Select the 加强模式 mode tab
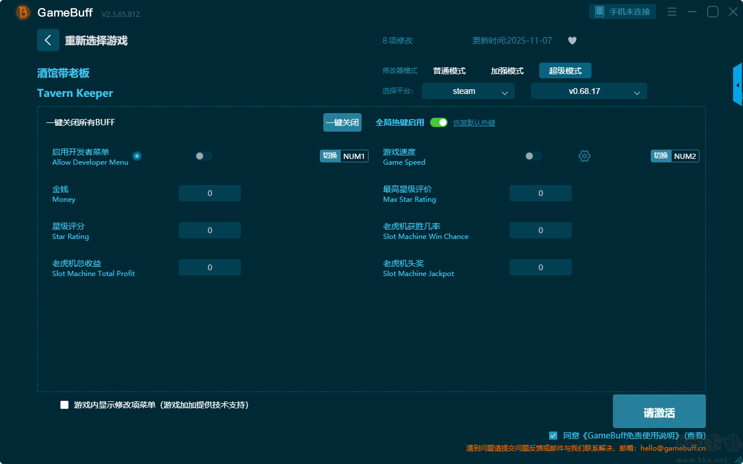The width and height of the screenshot is (743, 464). [507, 71]
